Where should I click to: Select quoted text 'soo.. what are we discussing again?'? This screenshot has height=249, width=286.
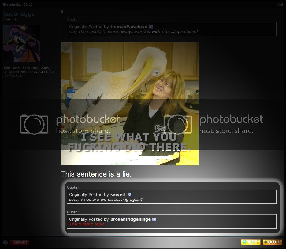(x=106, y=200)
